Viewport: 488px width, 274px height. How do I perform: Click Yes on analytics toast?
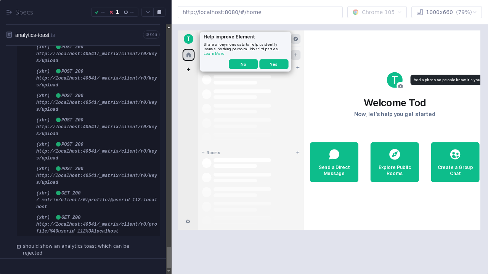[274, 64]
